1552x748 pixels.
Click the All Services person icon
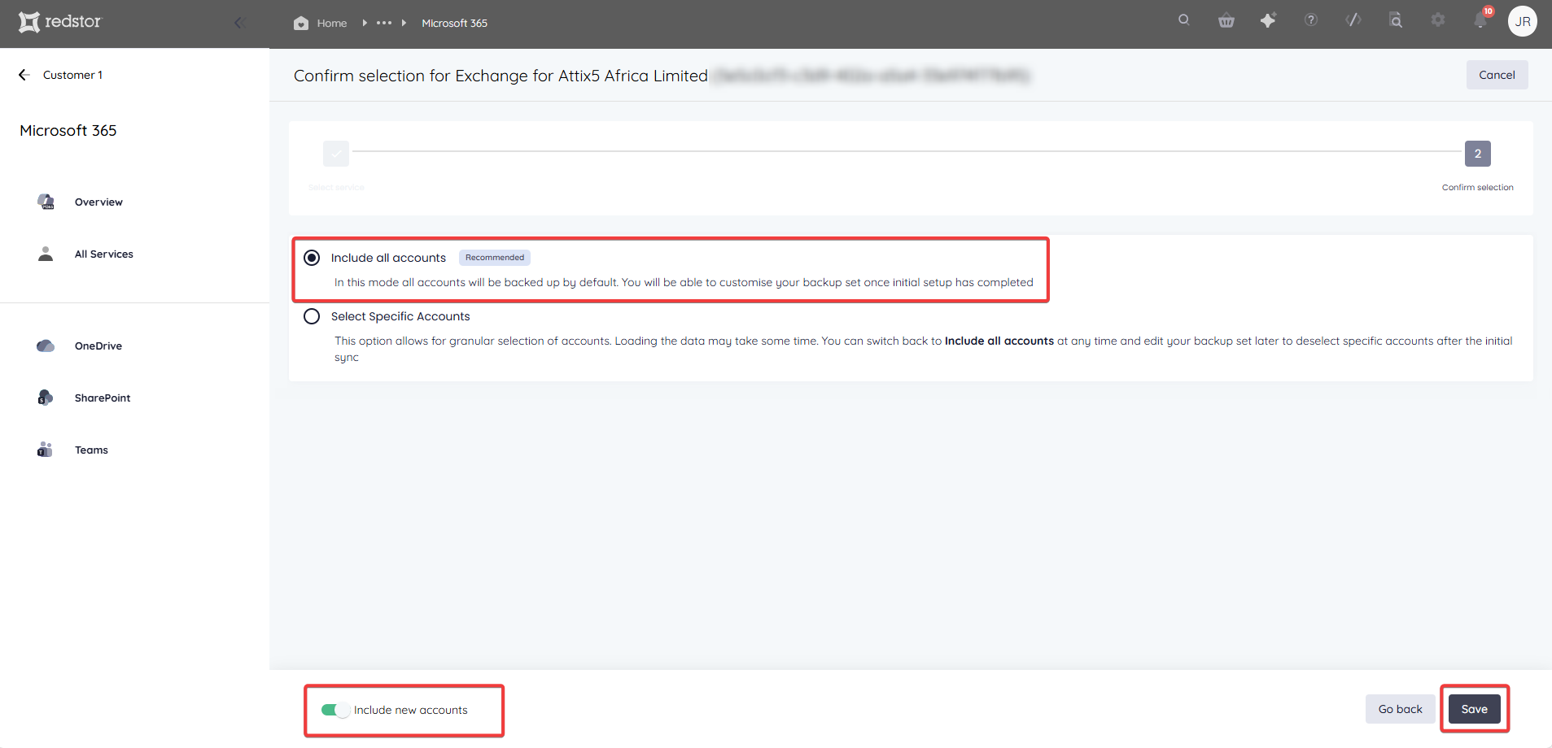point(46,254)
